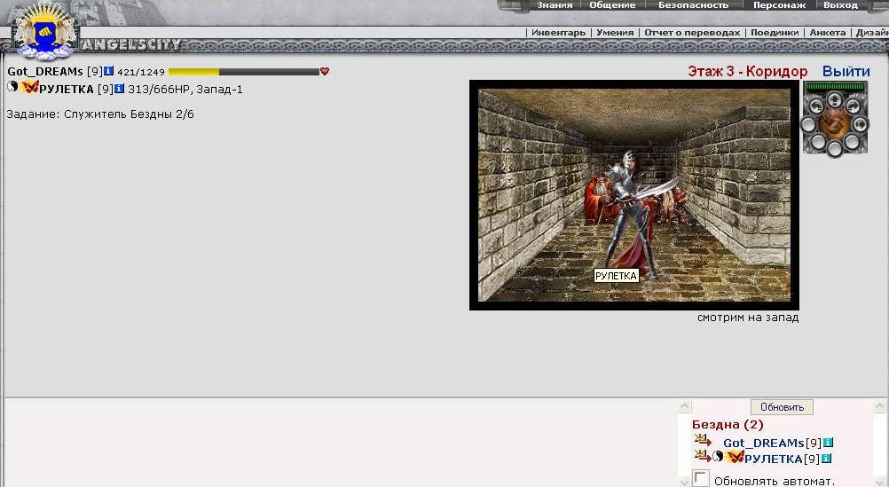Open the Поединки link
Viewport: 889px width, 487px height.
point(775,33)
